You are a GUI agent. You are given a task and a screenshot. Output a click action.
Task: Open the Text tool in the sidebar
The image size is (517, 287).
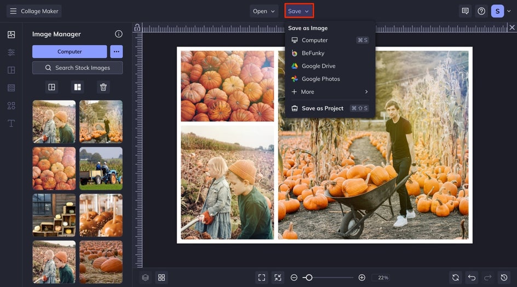[11, 123]
